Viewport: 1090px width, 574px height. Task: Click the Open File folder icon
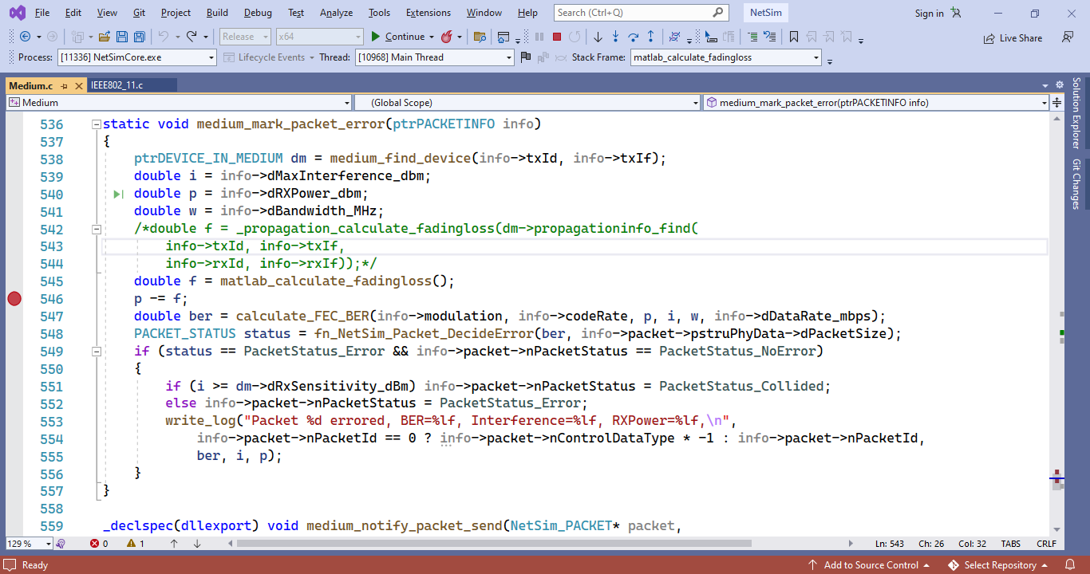click(x=104, y=37)
